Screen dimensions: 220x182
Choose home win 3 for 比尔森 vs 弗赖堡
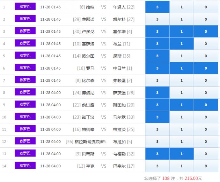(157, 80)
